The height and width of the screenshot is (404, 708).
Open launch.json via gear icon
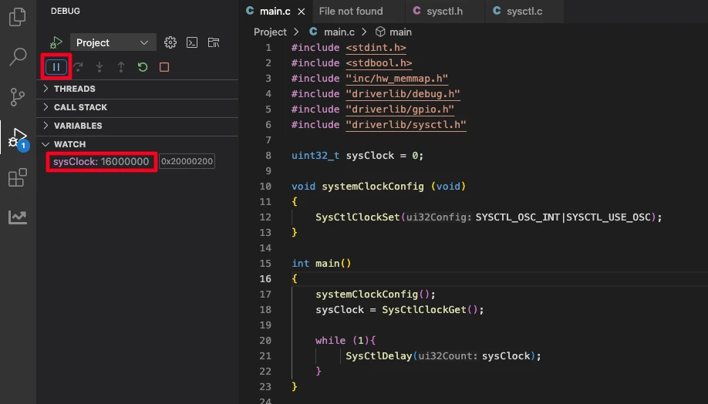click(170, 42)
